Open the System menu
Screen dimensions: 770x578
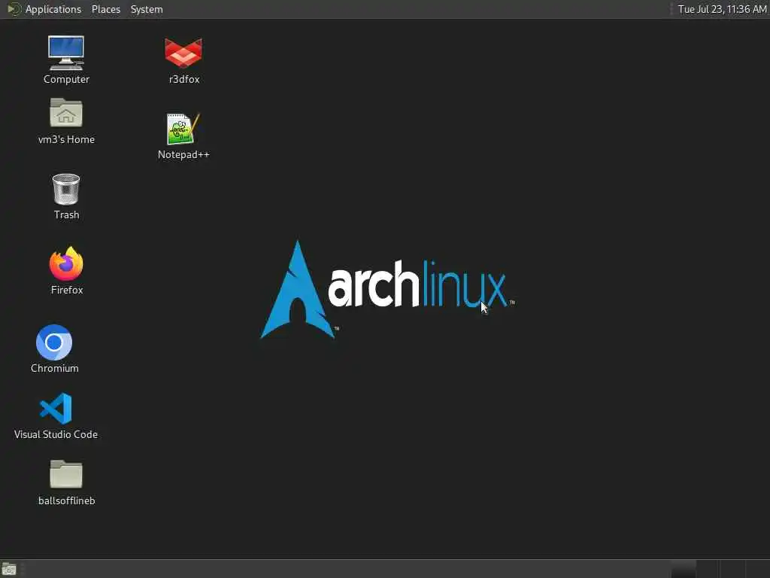point(147,9)
